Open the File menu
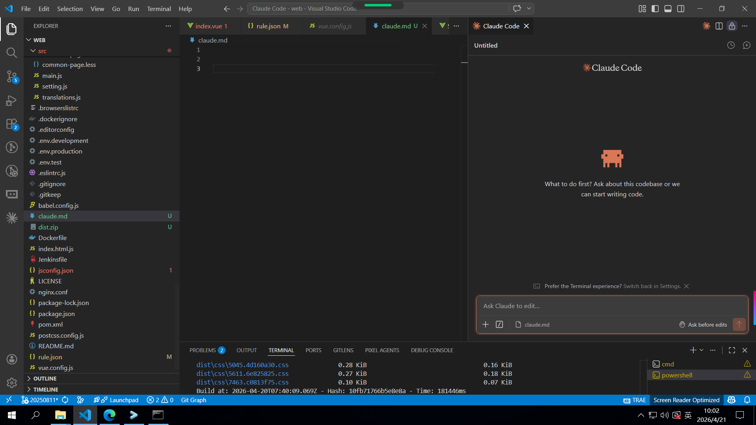Screen dimensions: 756x425 [26, 9]
